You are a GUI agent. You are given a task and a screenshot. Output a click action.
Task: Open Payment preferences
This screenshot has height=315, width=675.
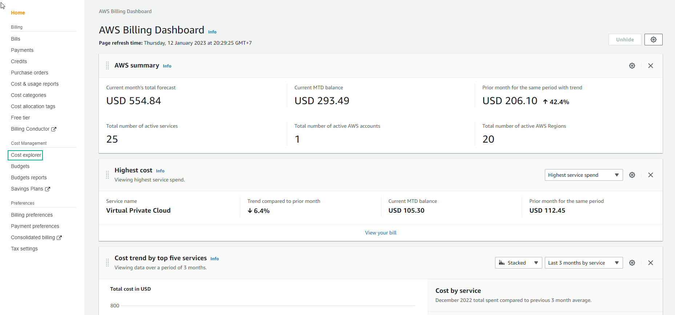(35, 226)
